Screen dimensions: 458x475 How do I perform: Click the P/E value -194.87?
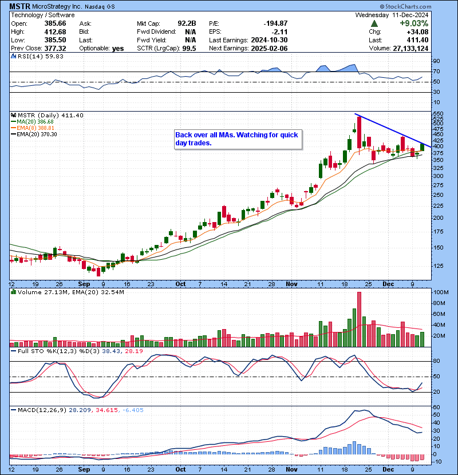275,23
